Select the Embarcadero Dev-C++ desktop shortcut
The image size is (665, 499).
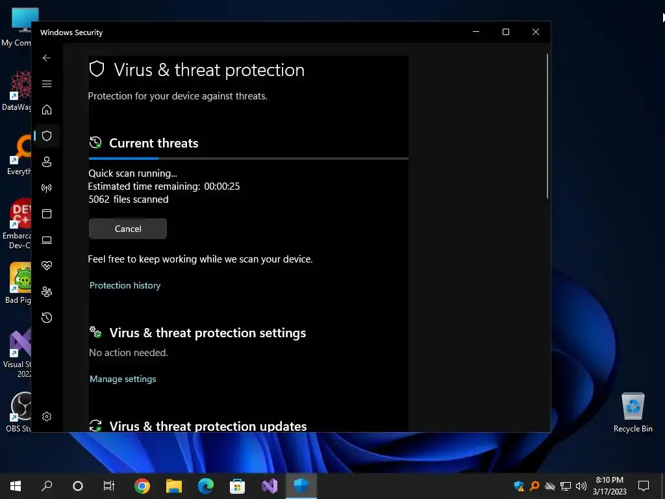pos(17,224)
